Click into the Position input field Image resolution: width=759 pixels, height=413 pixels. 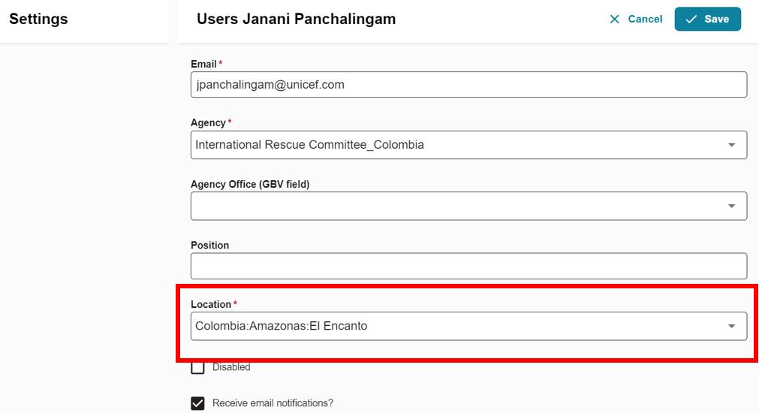click(468, 266)
